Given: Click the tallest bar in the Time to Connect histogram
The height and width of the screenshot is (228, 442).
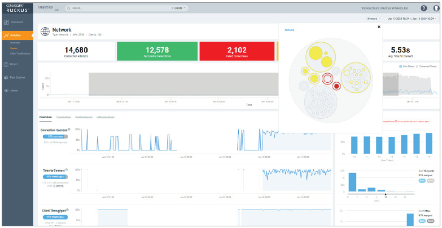Looking at the screenshot, I should click(352, 182).
